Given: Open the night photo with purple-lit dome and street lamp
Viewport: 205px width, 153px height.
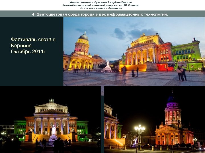Looking at the screenshot, I should coord(155,120).
